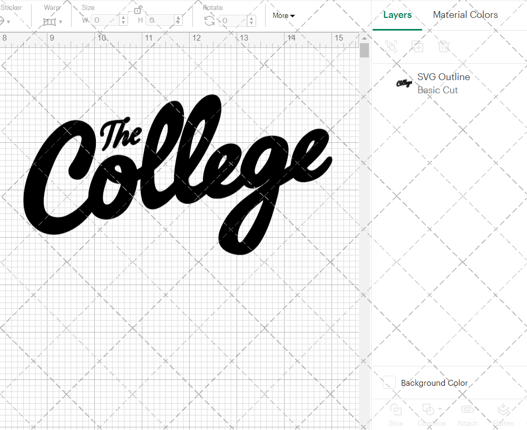
Task: Expand the Sticker dropdown arrow
Action: coord(8,22)
